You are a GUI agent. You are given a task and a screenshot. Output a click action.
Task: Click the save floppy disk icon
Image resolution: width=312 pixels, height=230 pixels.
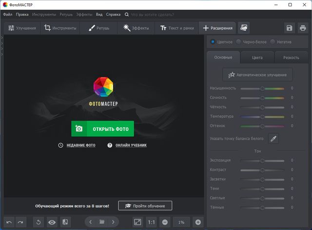290,28
